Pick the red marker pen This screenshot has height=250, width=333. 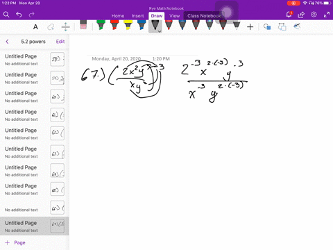pyautogui.click(x=114, y=25)
